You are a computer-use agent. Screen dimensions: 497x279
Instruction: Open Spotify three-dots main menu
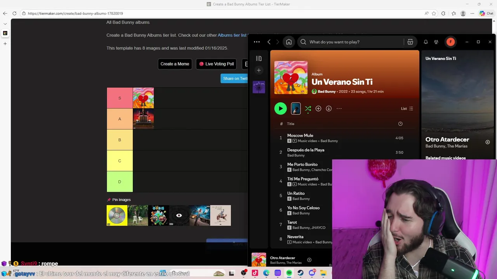coord(257,42)
